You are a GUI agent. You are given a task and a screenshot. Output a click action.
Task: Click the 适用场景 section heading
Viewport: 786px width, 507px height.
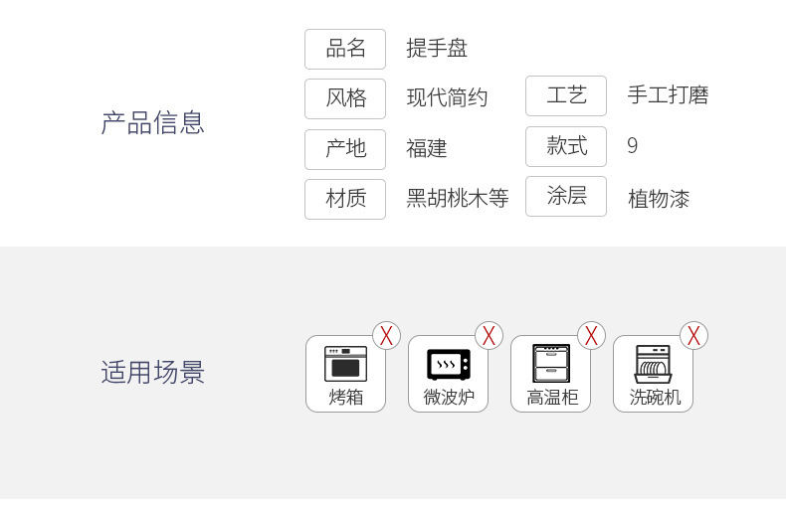[153, 372]
